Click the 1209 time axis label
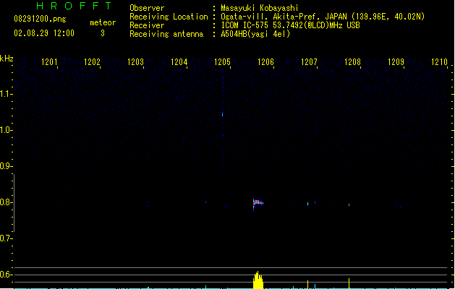 (x=396, y=62)
